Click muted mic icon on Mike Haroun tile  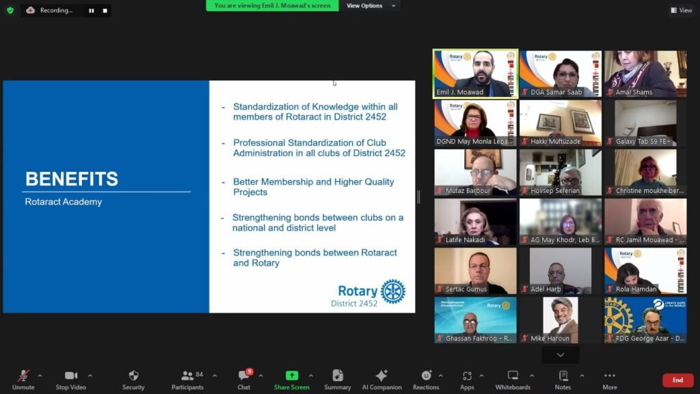pyautogui.click(x=525, y=338)
